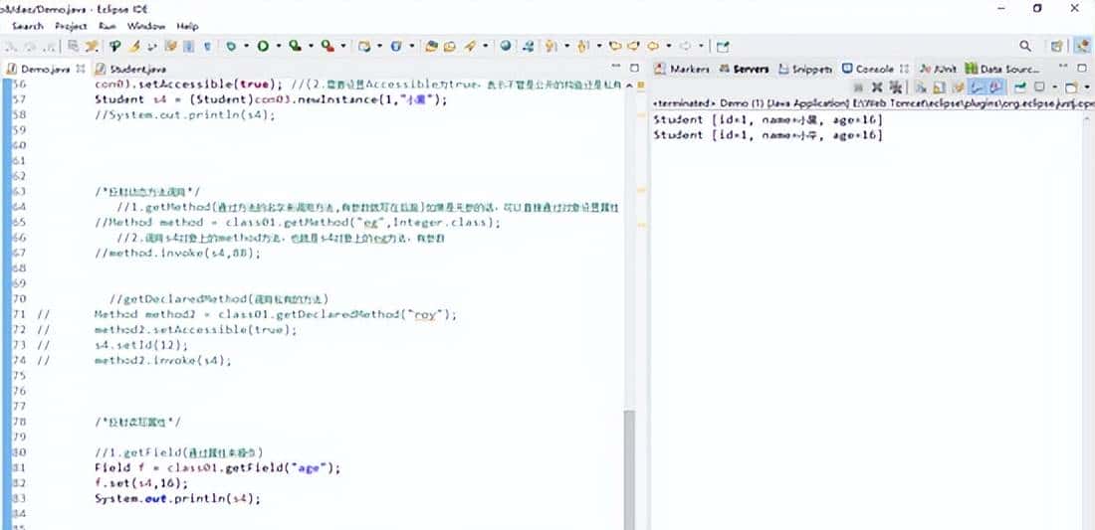This screenshot has height=530, width=1095.
Task: Open Debug launch dropdown arrow
Action: coord(247,46)
